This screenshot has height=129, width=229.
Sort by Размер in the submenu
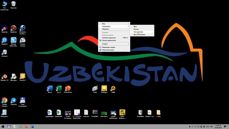(142, 29)
